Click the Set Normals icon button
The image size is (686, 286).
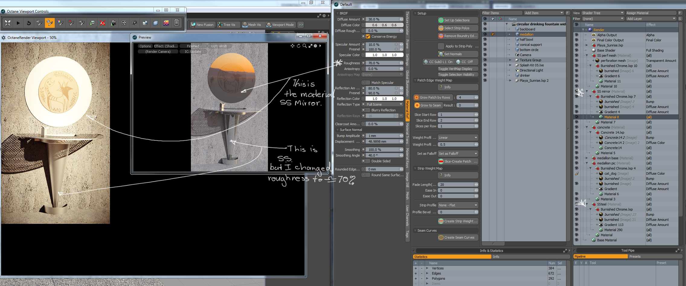coord(441,54)
